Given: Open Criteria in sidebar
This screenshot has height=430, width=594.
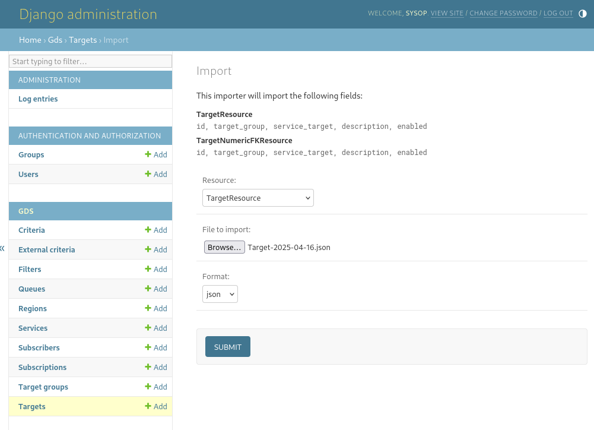Looking at the screenshot, I should click(x=31, y=230).
